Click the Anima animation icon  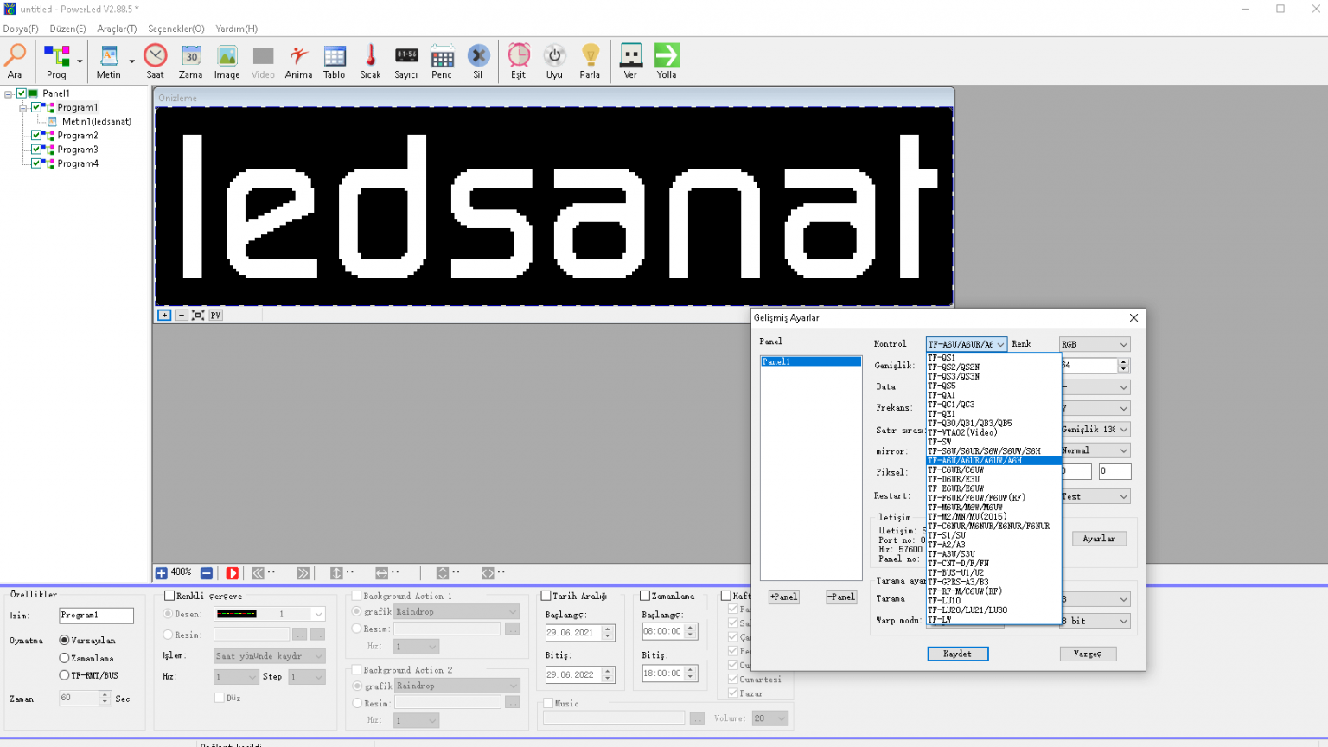tap(298, 61)
